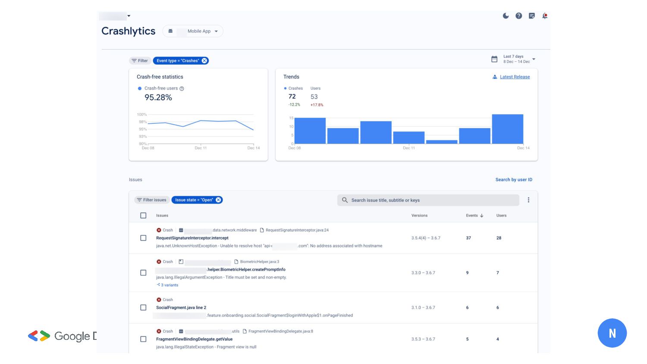Open the Latest Release link
Screen dimensions: 647x364
(515, 77)
